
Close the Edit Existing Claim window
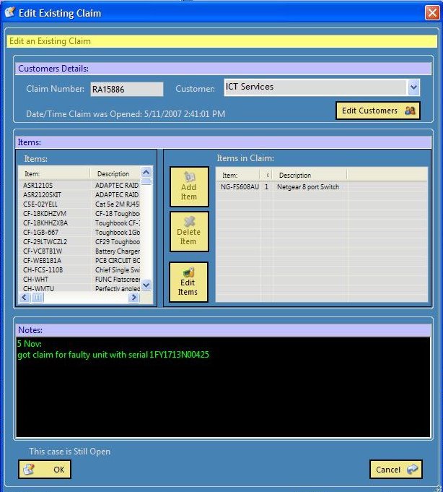point(431,12)
